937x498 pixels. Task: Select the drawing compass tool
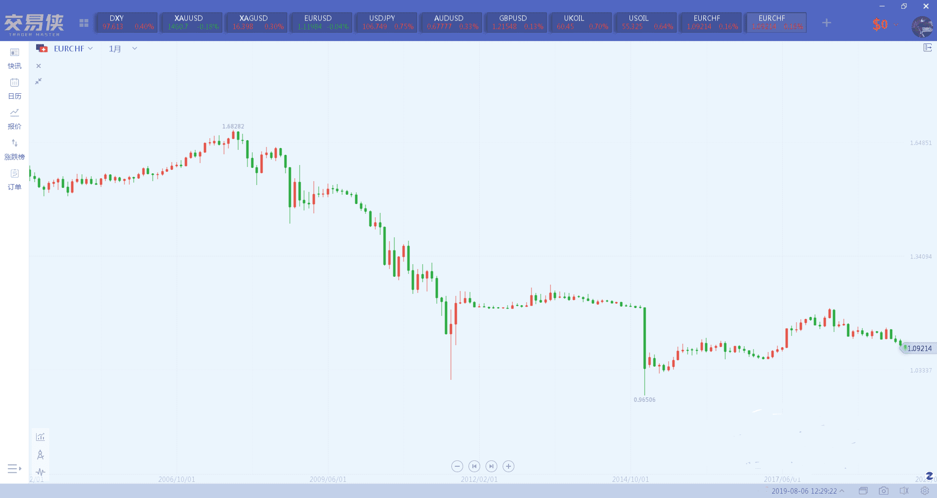click(x=41, y=455)
